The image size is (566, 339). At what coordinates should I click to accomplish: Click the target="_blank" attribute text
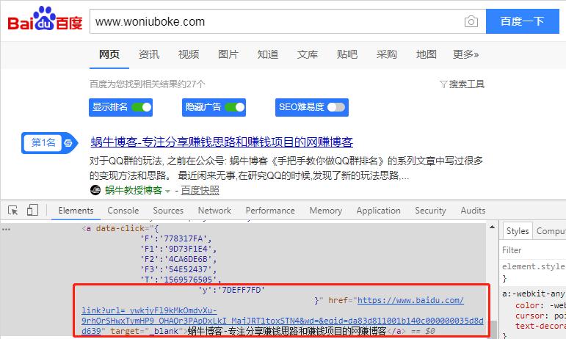(148, 331)
